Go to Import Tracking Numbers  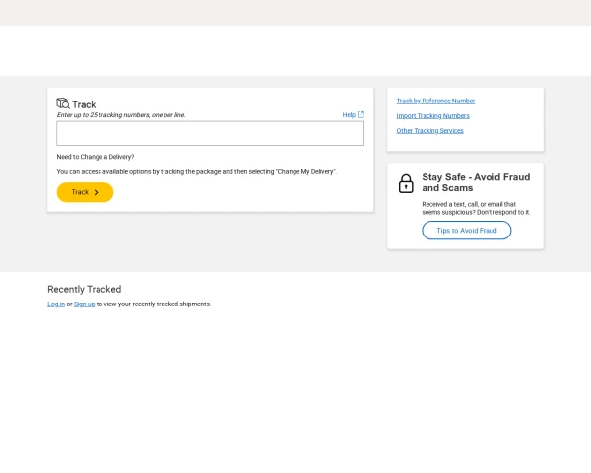[432, 115]
